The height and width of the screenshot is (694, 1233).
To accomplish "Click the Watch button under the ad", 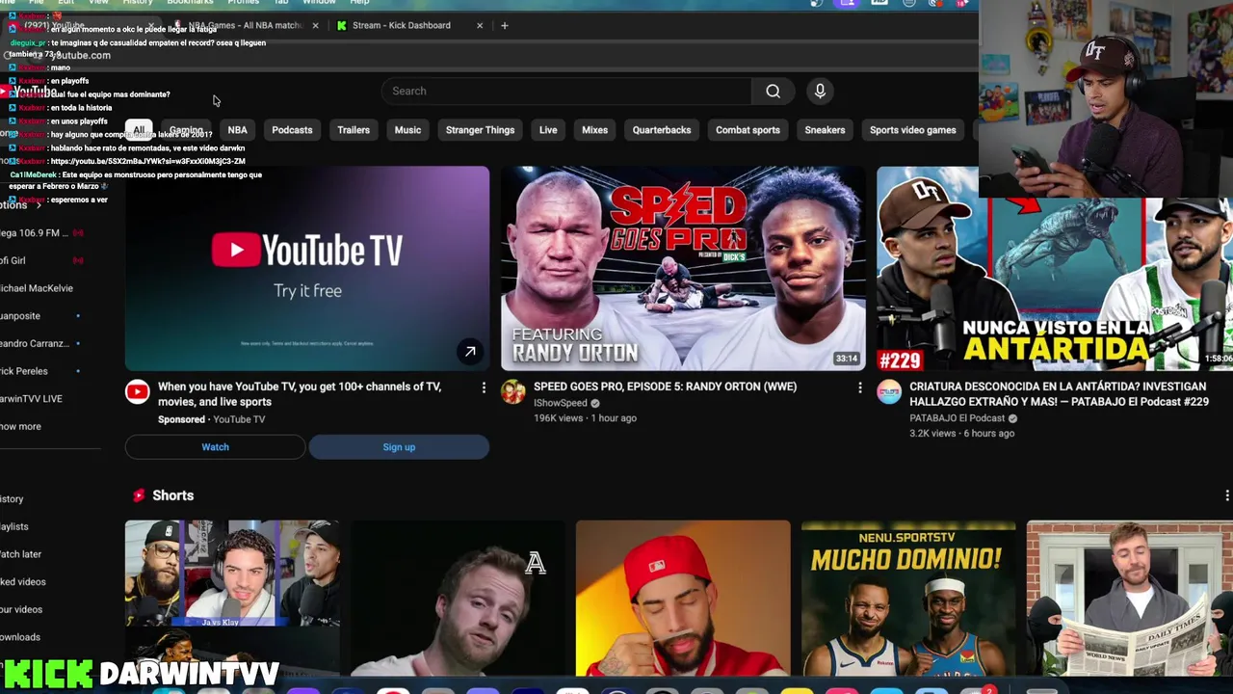I will click(x=215, y=447).
